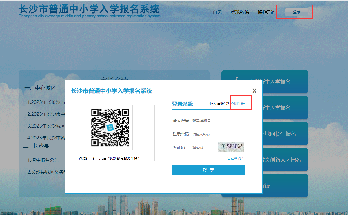Click the 立即注册 link
The width and height of the screenshot is (348, 215).
(x=238, y=104)
